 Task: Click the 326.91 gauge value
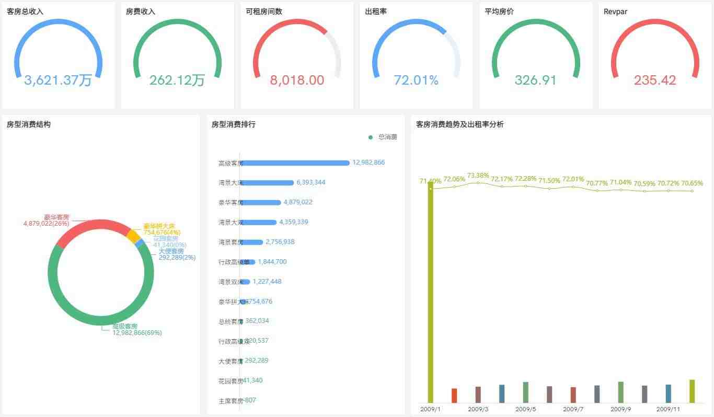(536, 80)
